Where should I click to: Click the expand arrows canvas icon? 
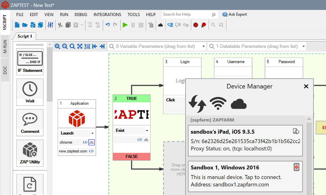[x=80, y=46]
